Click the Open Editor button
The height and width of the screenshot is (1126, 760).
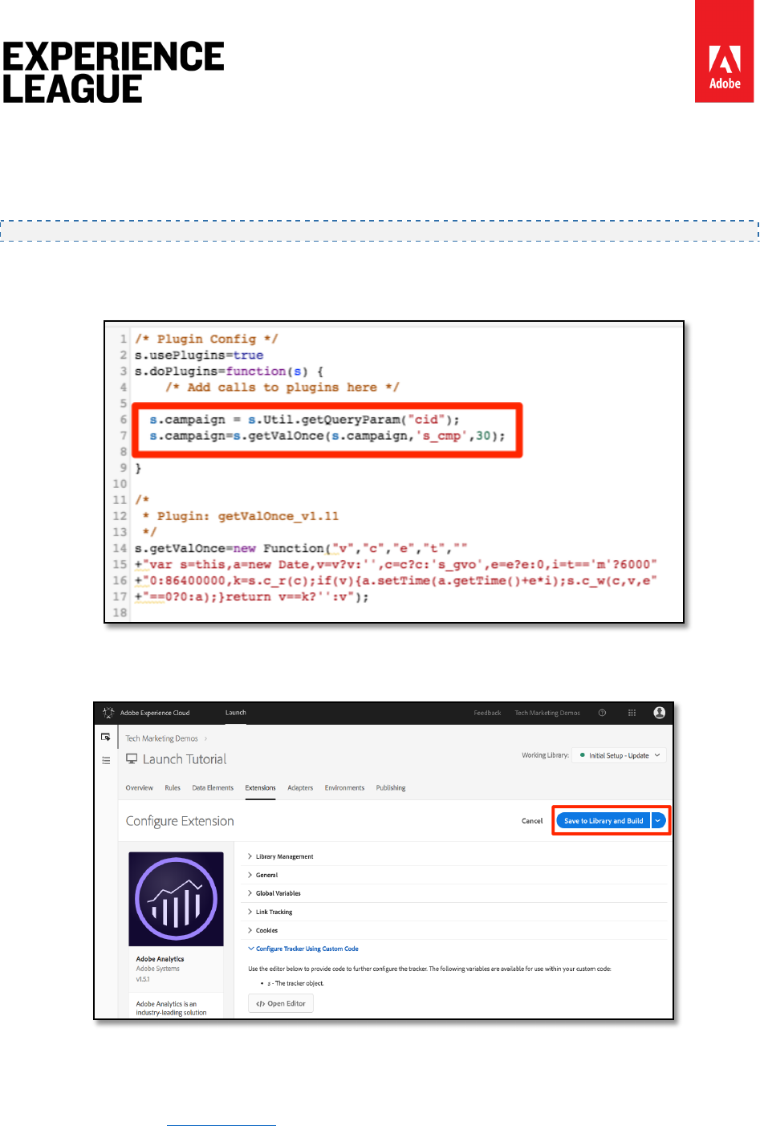(281, 1003)
